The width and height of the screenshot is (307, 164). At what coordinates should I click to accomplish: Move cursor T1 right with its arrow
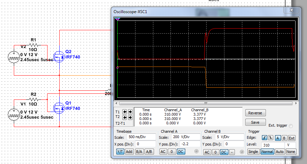pos(130,112)
